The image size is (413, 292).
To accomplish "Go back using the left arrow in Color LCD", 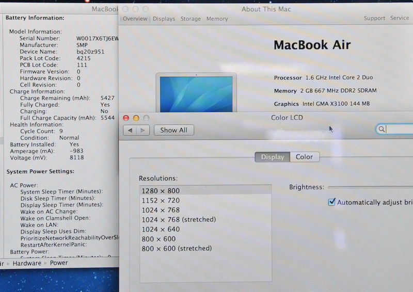I will tap(130, 131).
